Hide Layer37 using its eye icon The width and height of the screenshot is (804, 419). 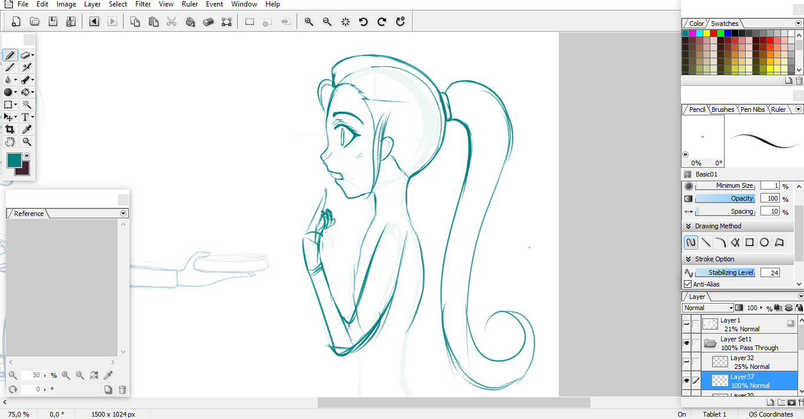coord(686,381)
